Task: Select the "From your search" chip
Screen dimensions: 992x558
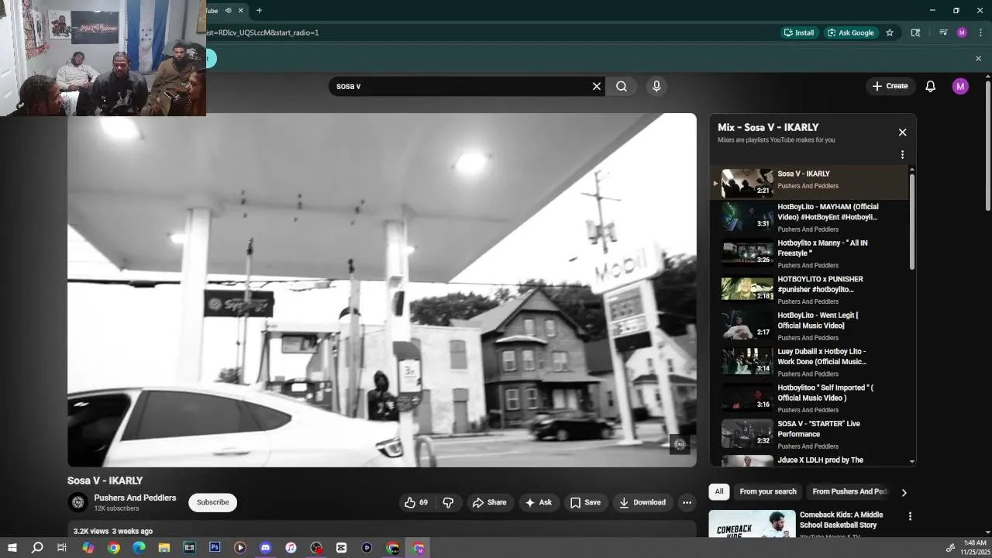Action: [x=768, y=491]
